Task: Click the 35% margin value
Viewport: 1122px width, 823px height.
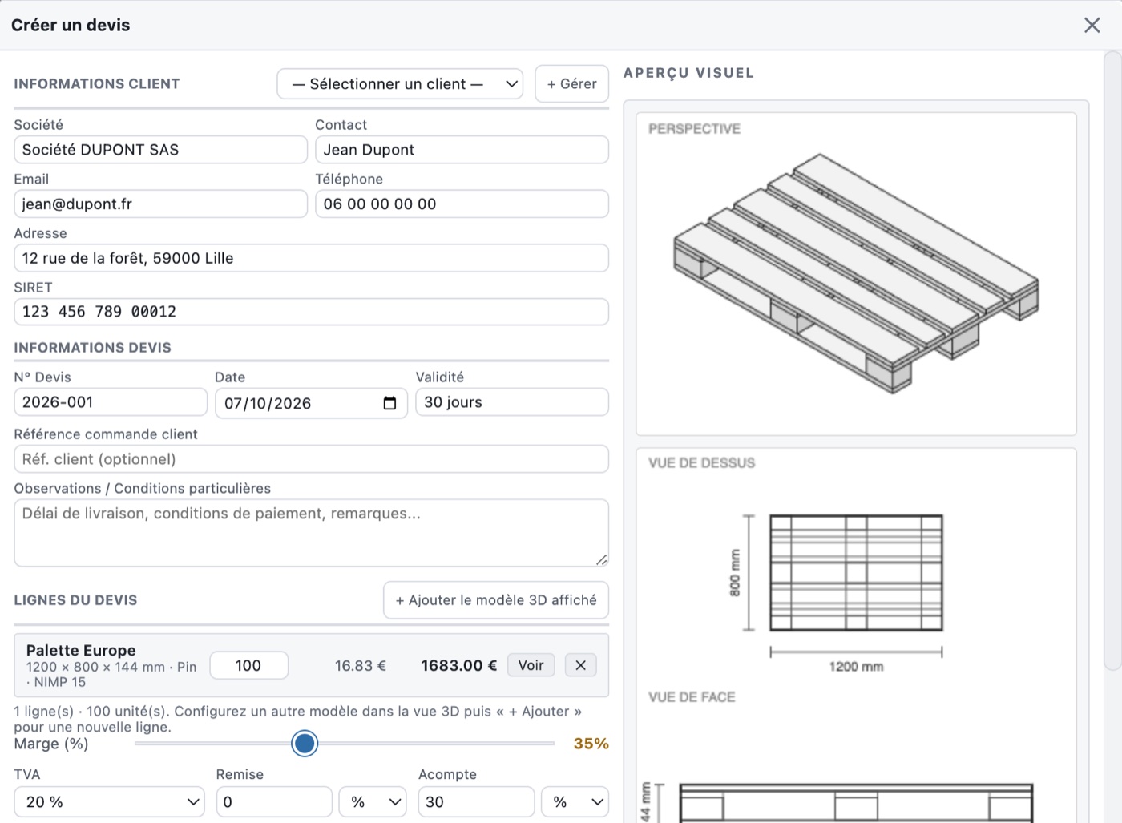Action: pos(591,744)
